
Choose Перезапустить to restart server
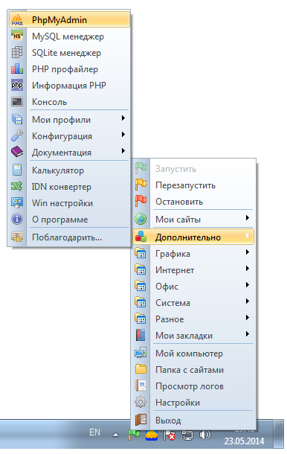[x=193, y=185]
